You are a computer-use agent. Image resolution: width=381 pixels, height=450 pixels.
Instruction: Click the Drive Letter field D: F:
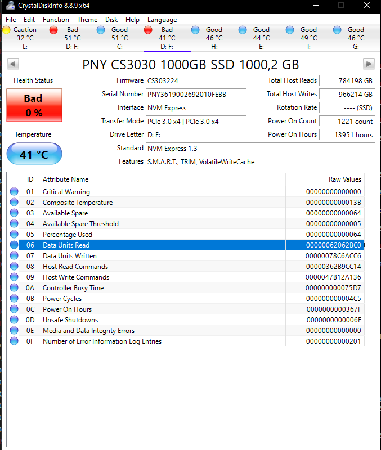click(196, 134)
